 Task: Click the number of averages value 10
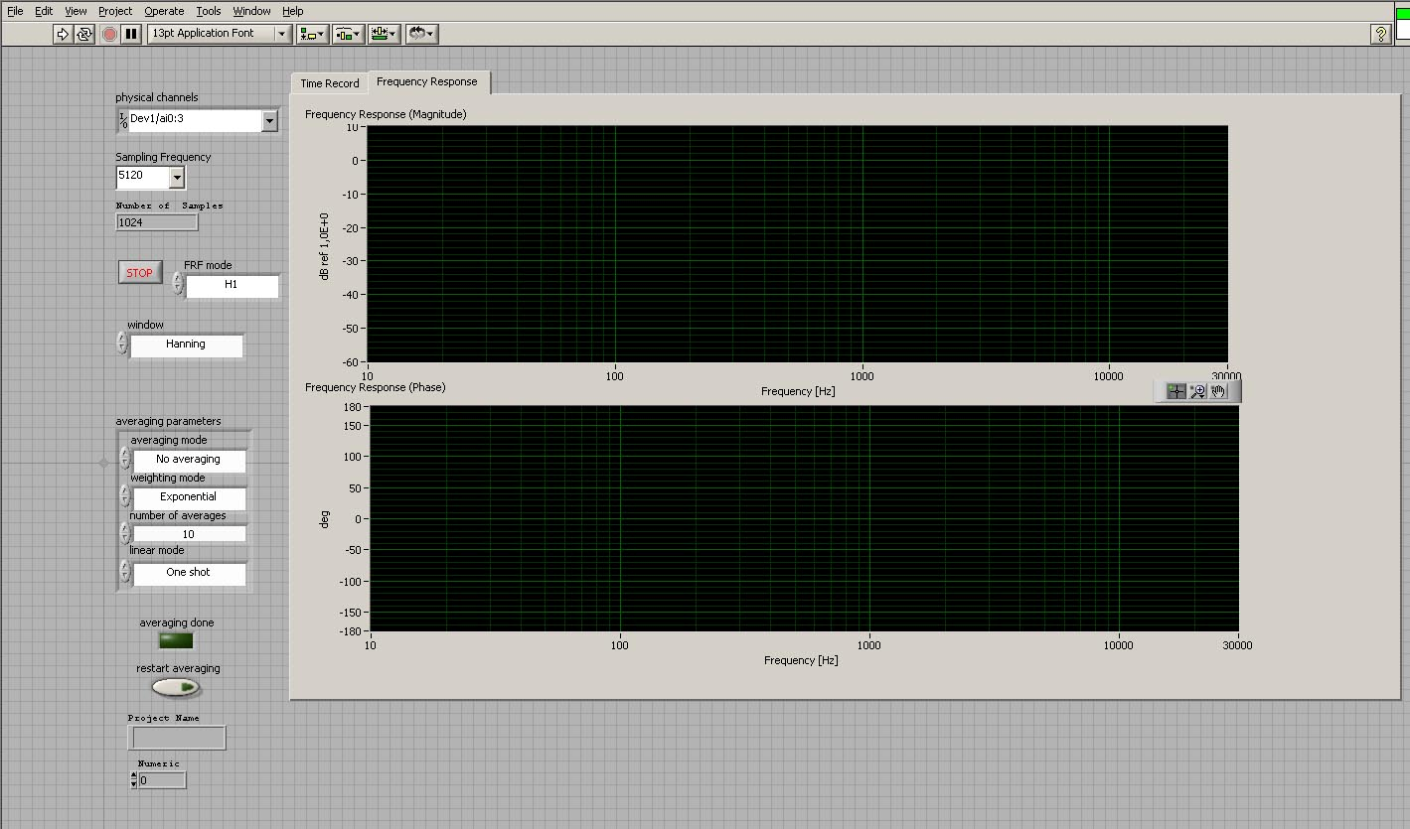(x=189, y=534)
